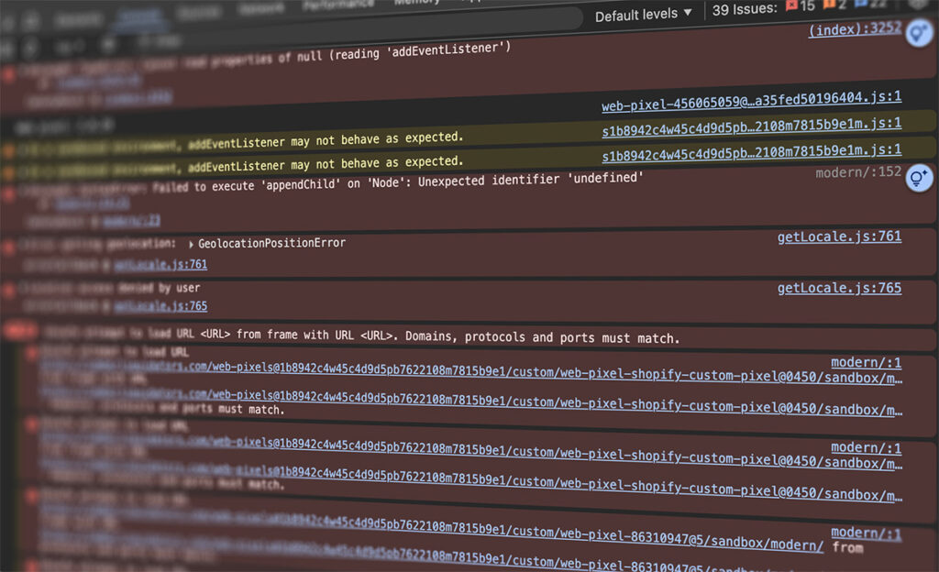The image size is (939, 572).
Task: Click the "denied by user" error message
Action: pos(159,288)
